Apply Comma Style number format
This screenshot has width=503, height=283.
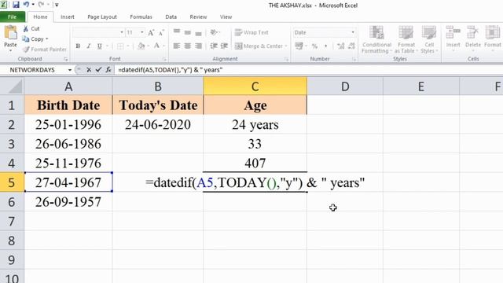click(326, 46)
